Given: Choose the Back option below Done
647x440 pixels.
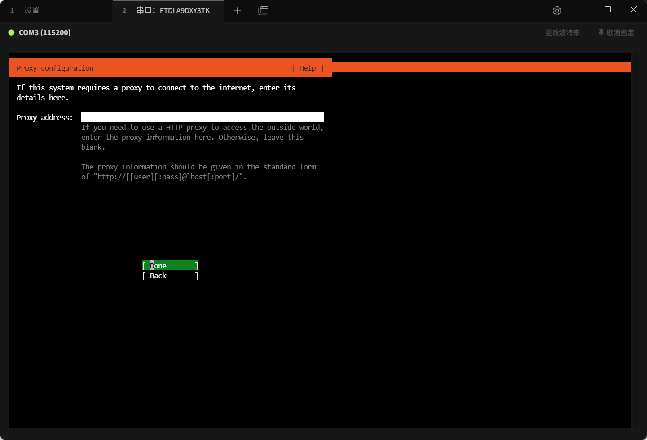Looking at the screenshot, I should click(x=170, y=276).
